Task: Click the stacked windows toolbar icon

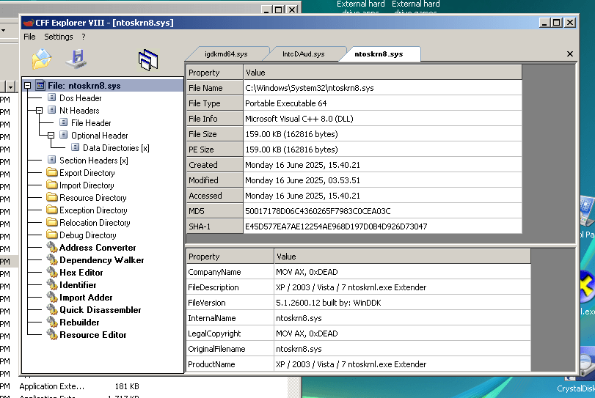Action: click(x=148, y=59)
